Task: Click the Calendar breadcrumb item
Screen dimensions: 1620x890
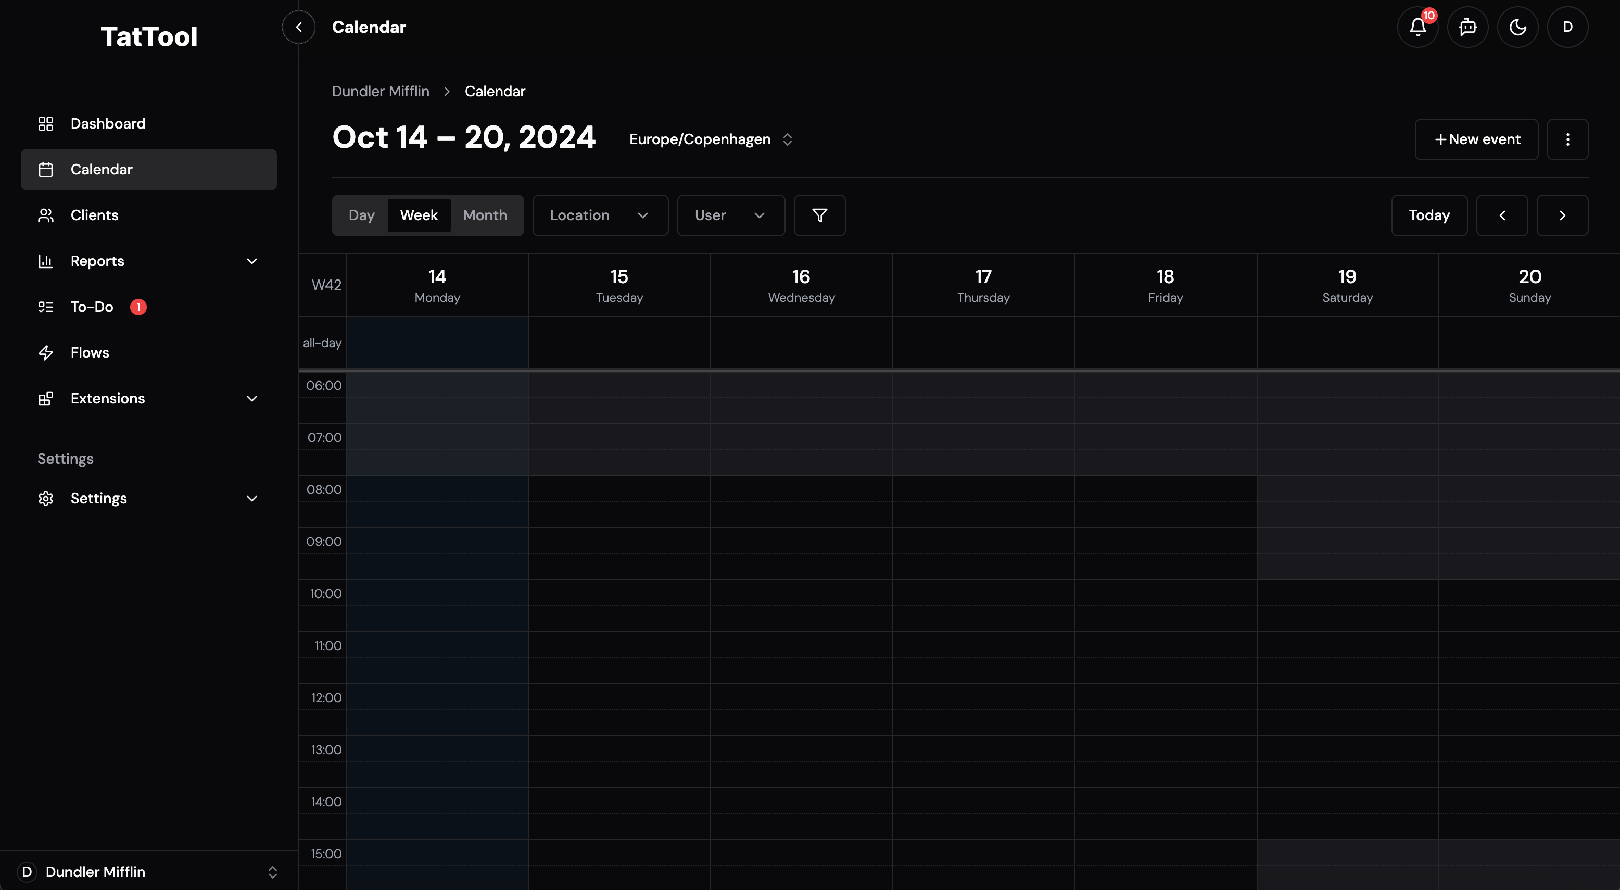Action: tap(495, 92)
